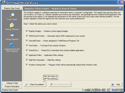Click the 'Help Files settings' description
Screen dimensions: 125x93
pos(54,60)
